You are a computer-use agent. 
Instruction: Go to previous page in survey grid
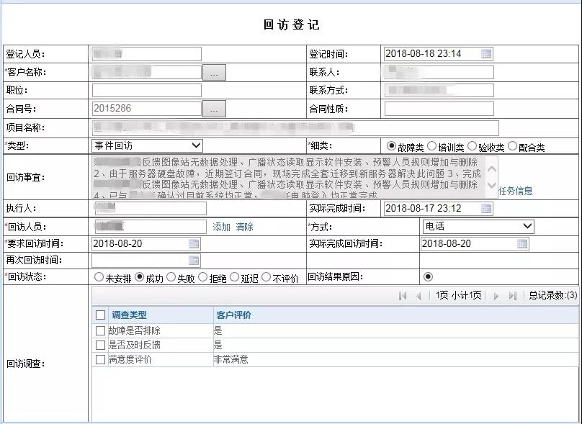pyautogui.click(x=418, y=296)
